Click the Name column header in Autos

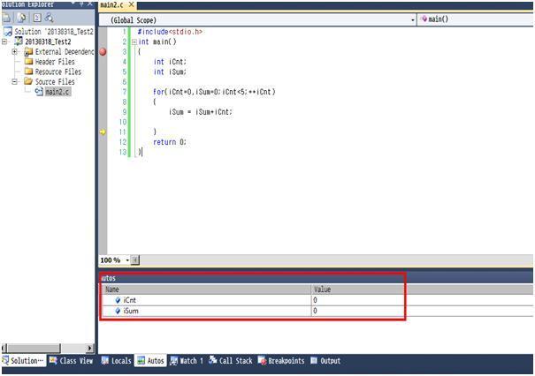pos(207,290)
